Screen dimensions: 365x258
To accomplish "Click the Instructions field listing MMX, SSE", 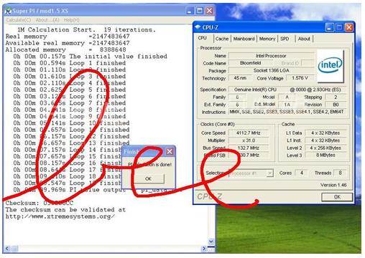I will point(287,112).
